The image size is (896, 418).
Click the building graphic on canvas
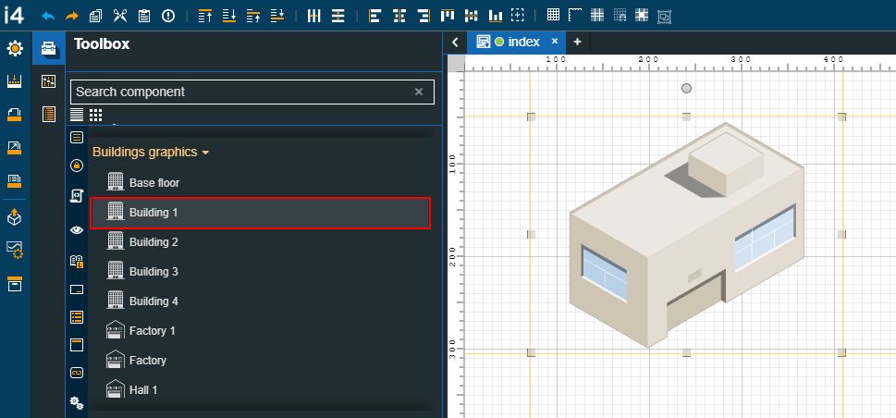(686, 235)
